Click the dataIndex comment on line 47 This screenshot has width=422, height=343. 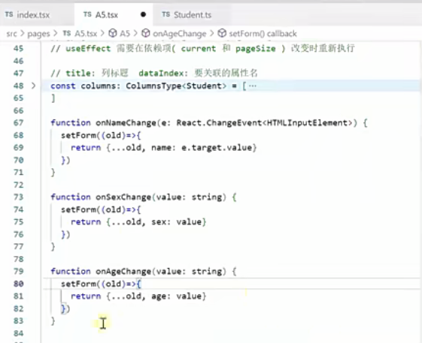pyautogui.click(x=198, y=73)
